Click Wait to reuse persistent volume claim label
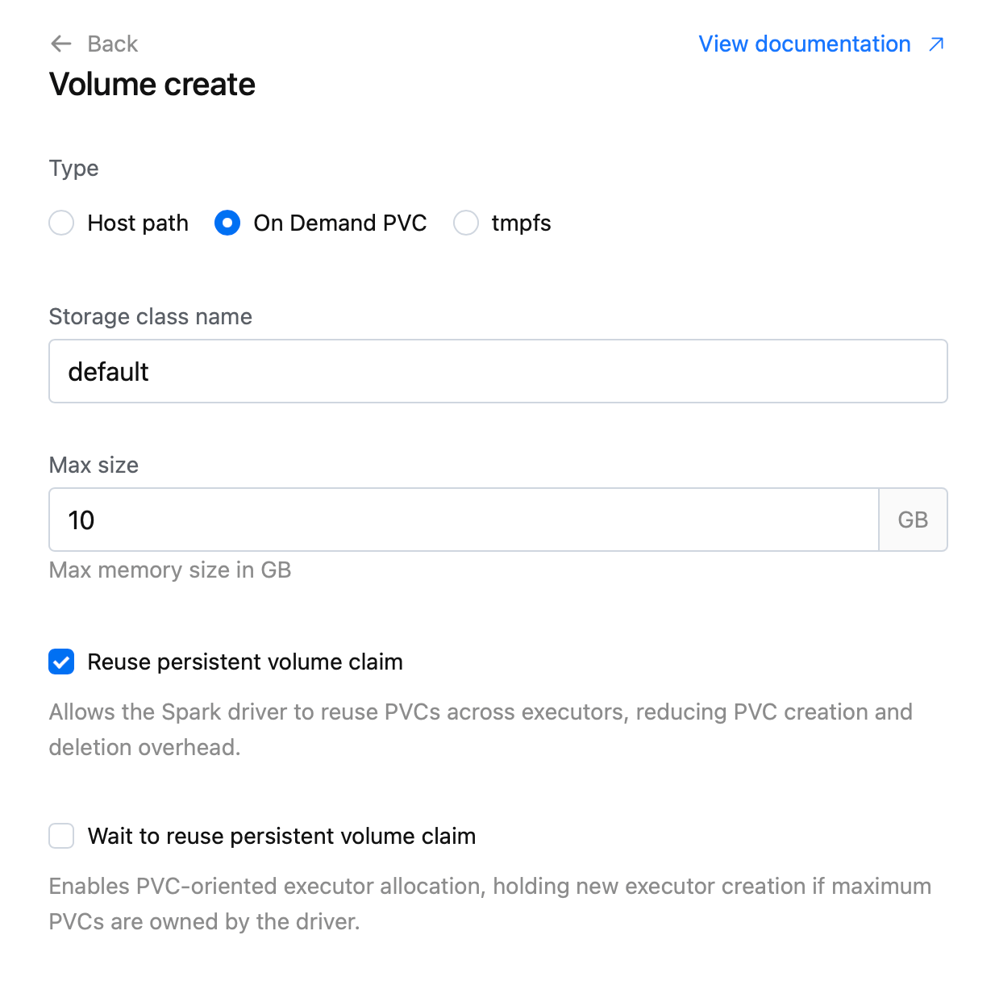The height and width of the screenshot is (981, 995). pyautogui.click(x=281, y=836)
